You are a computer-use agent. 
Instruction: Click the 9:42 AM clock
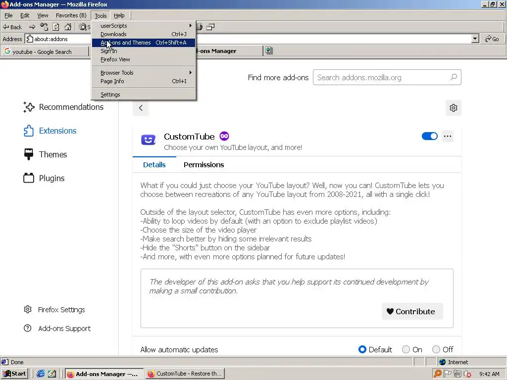pos(489,374)
